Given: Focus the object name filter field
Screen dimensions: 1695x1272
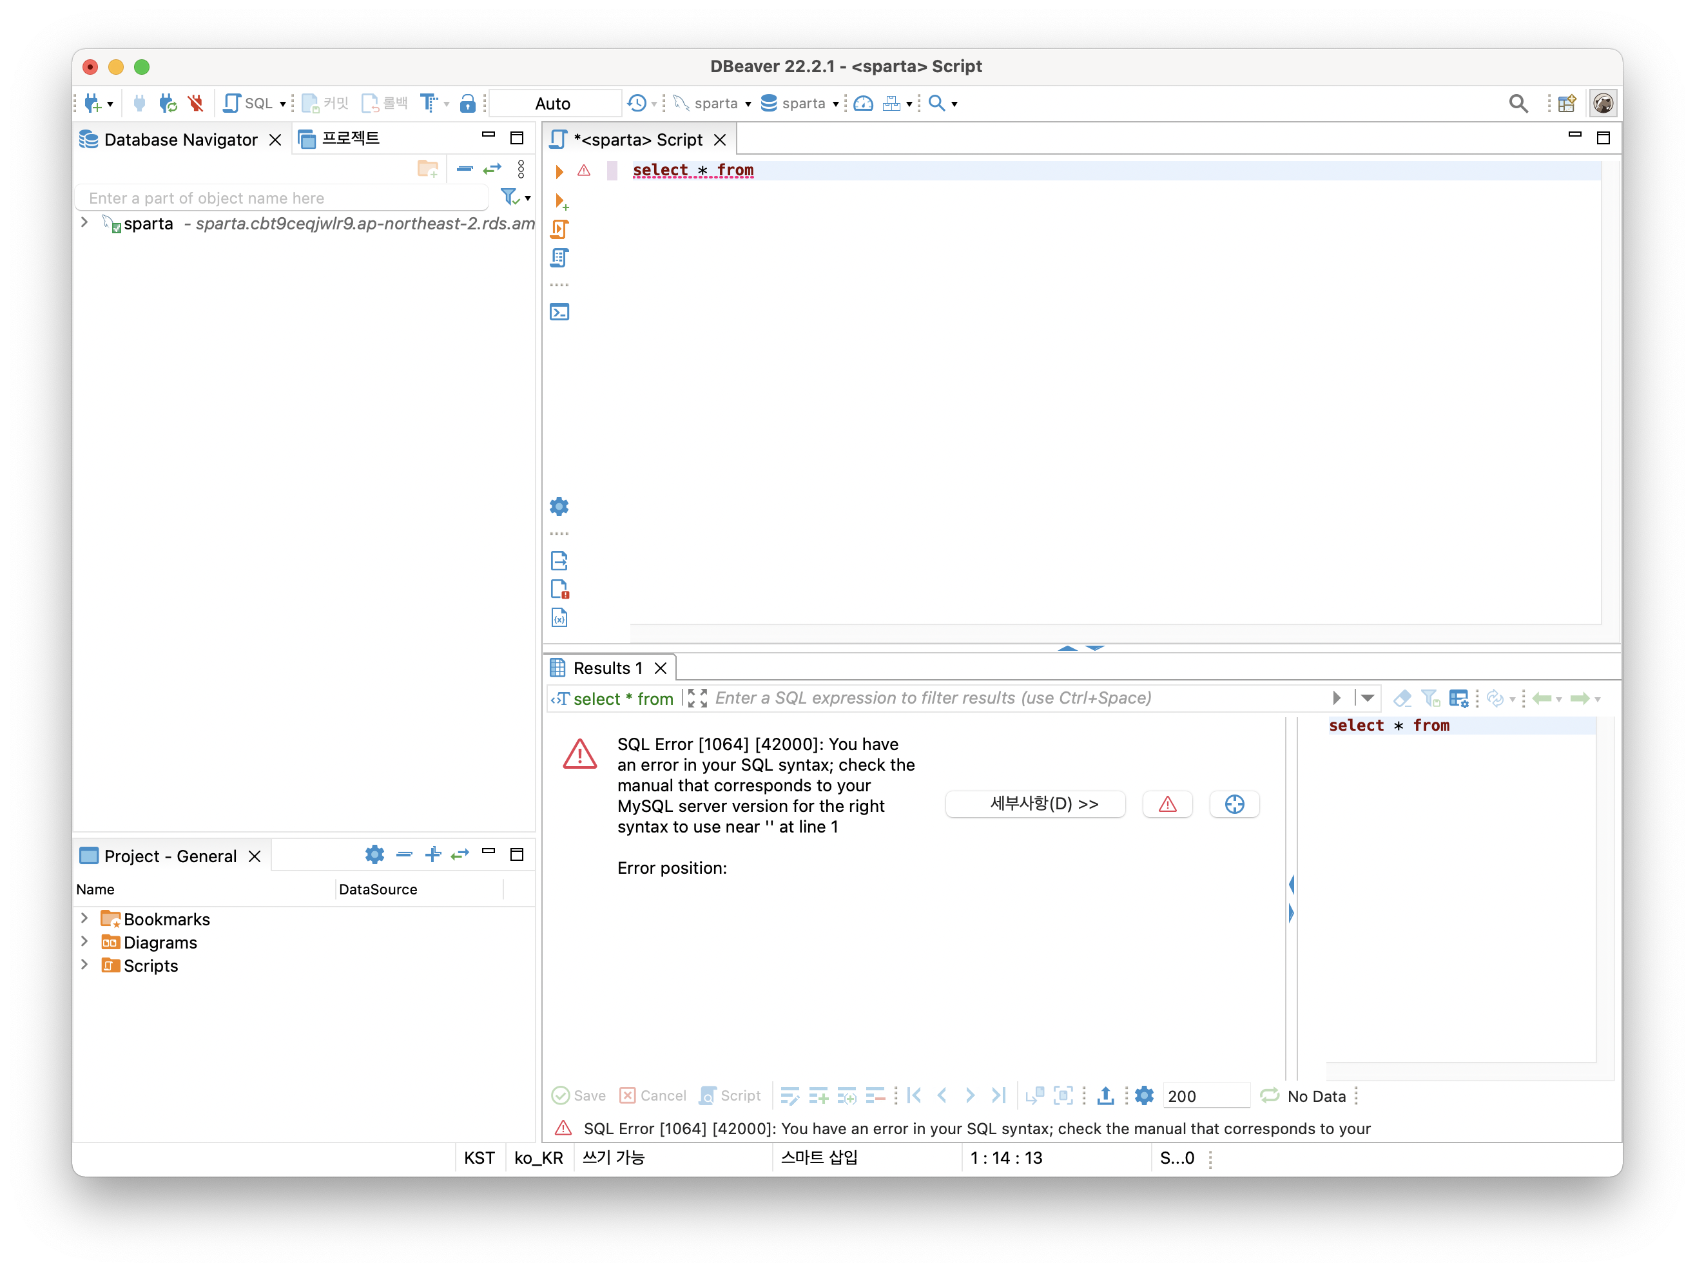Looking at the screenshot, I should [282, 198].
